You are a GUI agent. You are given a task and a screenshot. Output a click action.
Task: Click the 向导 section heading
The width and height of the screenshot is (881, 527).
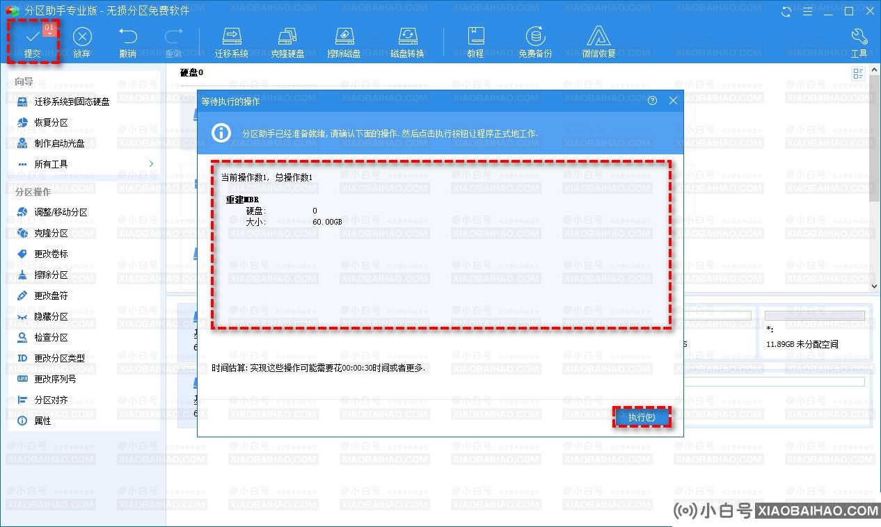point(24,81)
